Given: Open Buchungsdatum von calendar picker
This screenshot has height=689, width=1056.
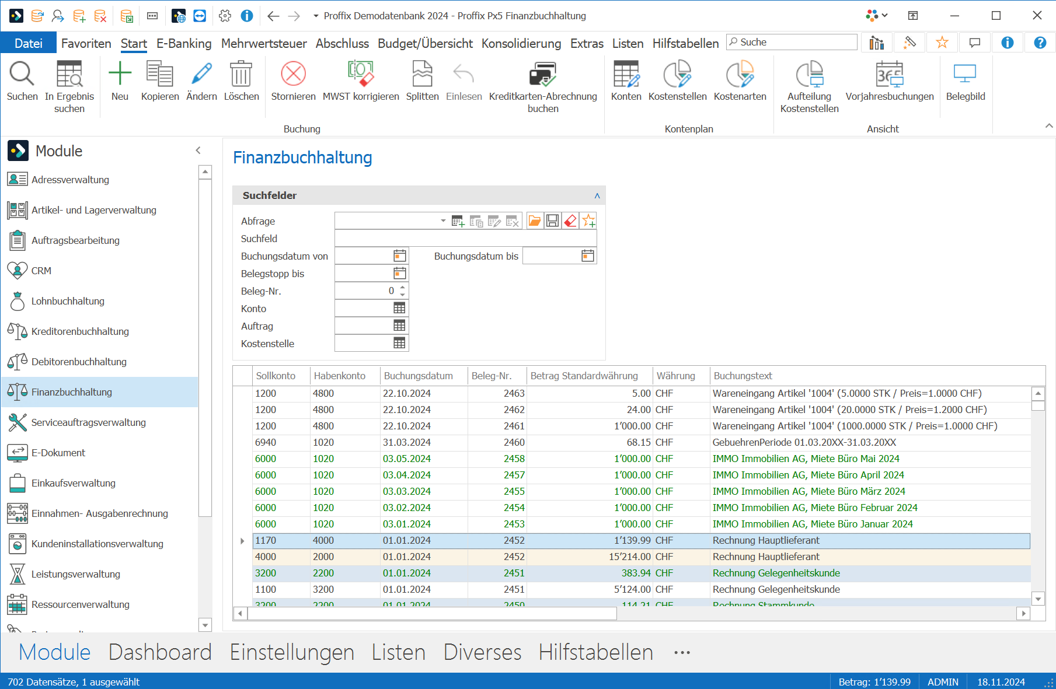Looking at the screenshot, I should point(400,256).
